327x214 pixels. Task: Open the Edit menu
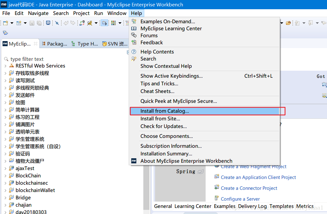pyautogui.click(x=19, y=13)
